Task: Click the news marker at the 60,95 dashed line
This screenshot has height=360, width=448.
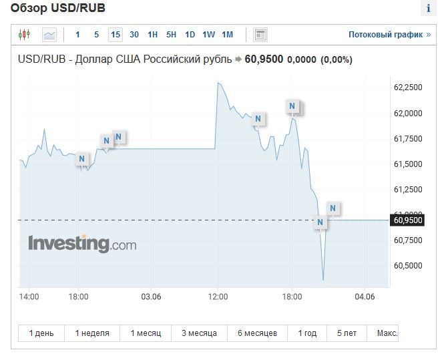Action: tap(320, 222)
